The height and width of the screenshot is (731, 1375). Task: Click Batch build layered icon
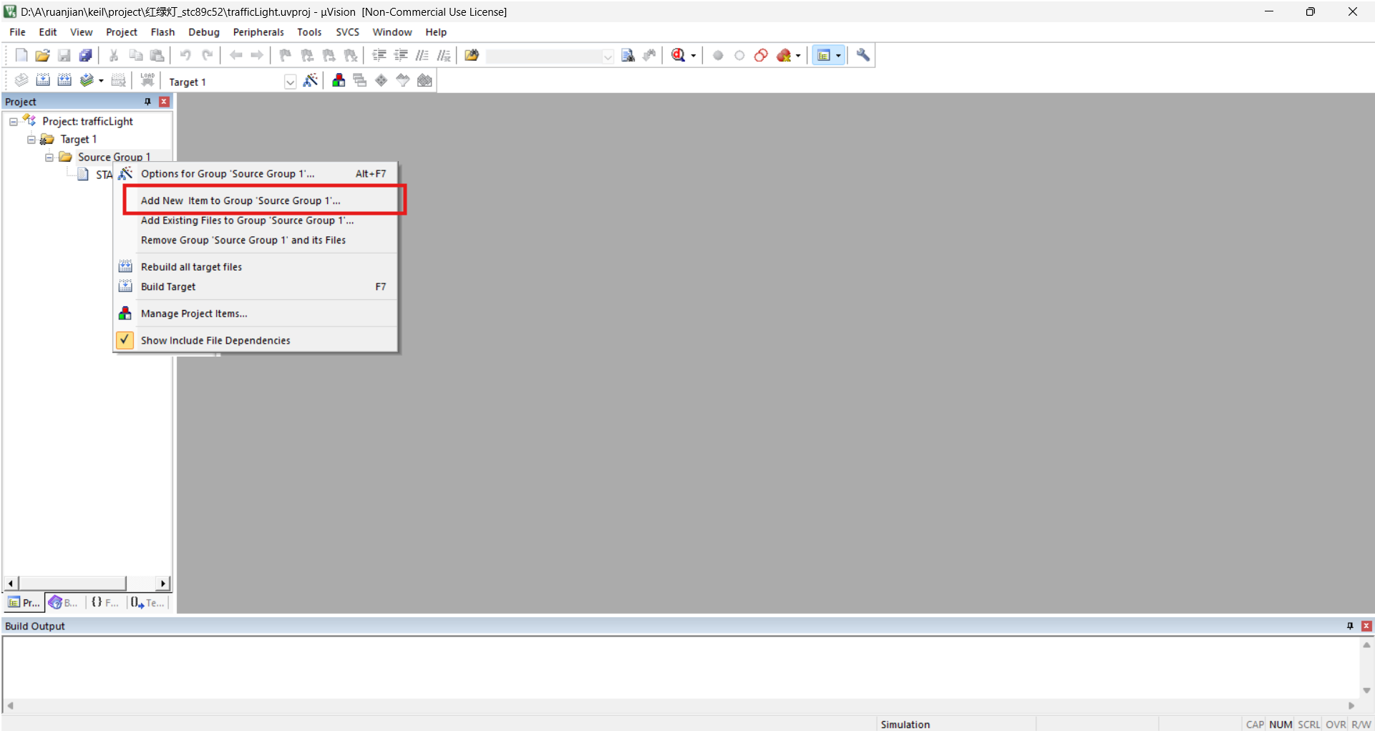pos(87,80)
